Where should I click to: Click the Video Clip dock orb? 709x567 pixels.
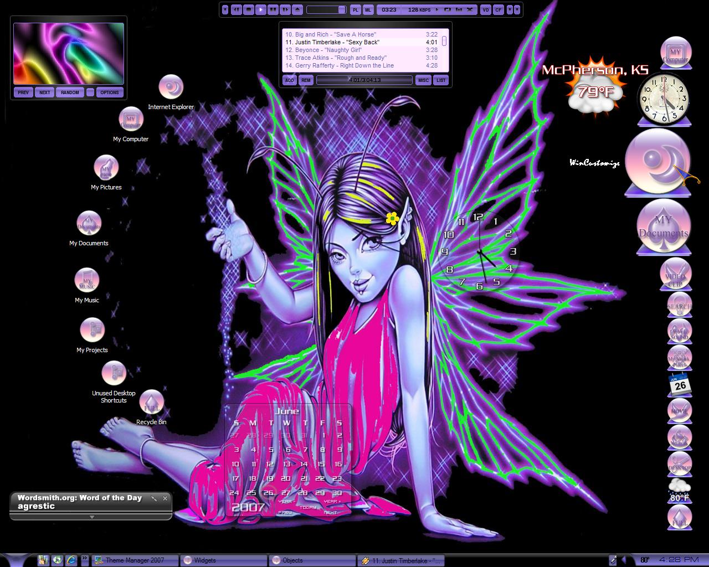[676, 274]
